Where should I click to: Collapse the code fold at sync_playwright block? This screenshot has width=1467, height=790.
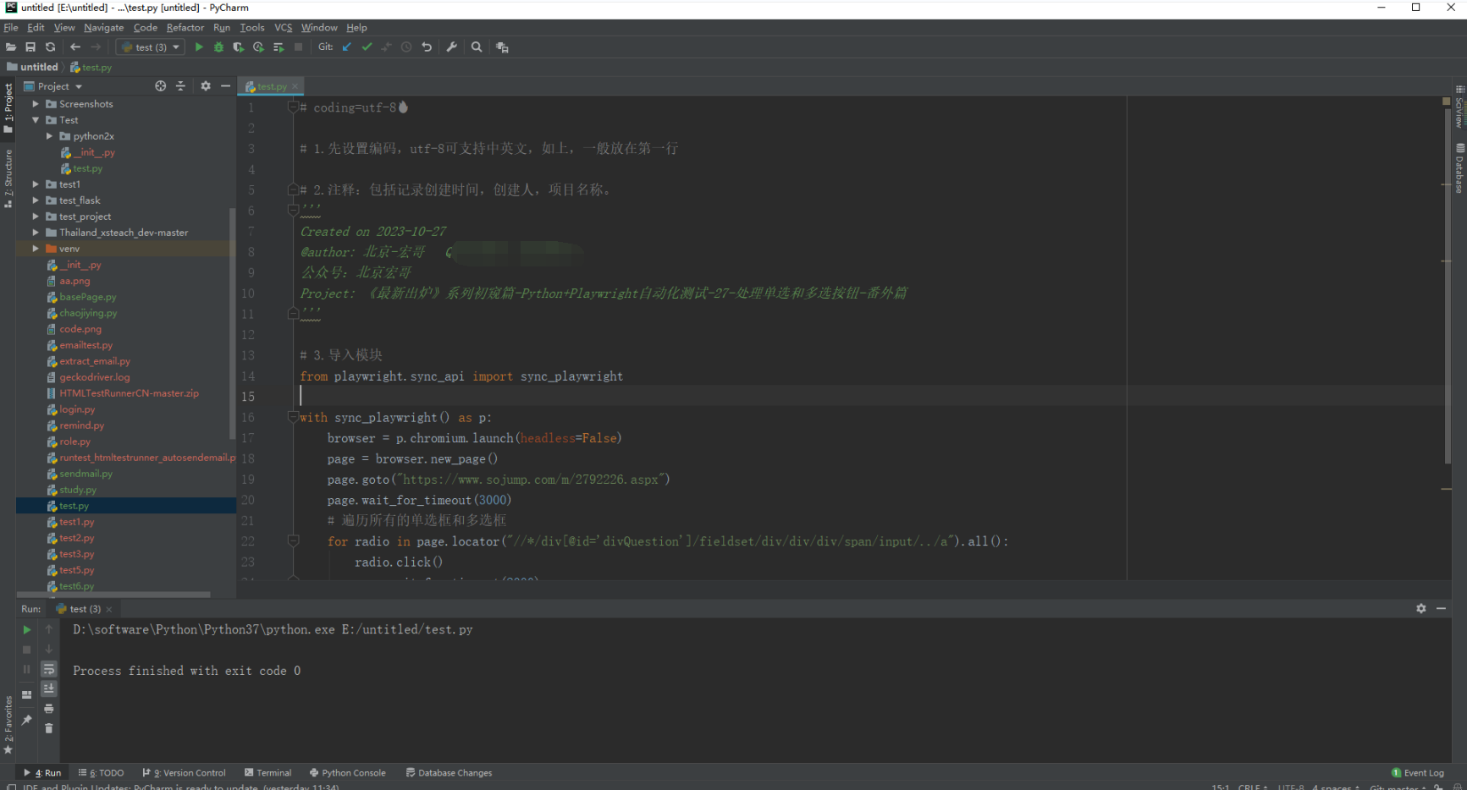point(292,417)
